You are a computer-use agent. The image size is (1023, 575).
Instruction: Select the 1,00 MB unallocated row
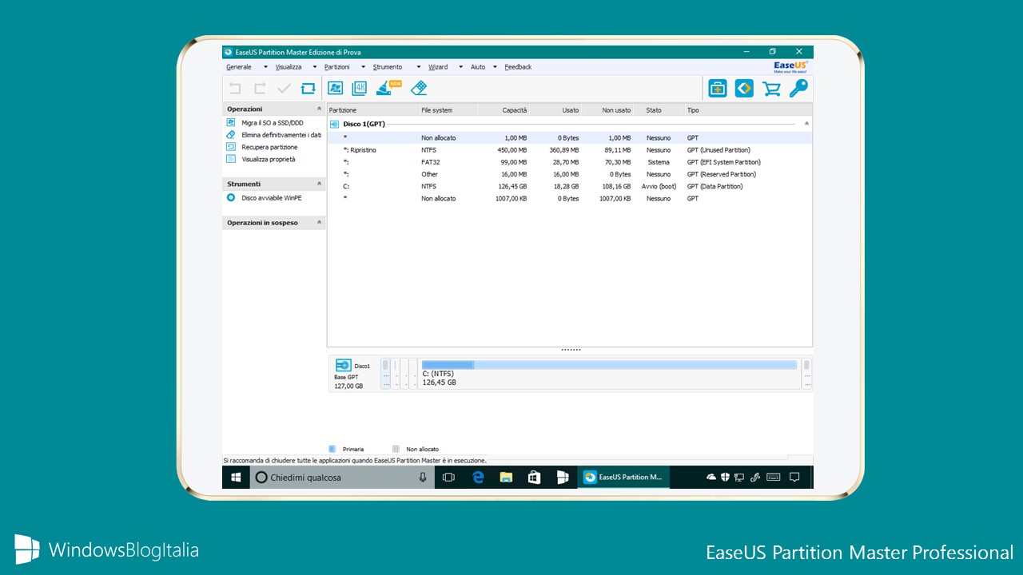[x=570, y=138]
